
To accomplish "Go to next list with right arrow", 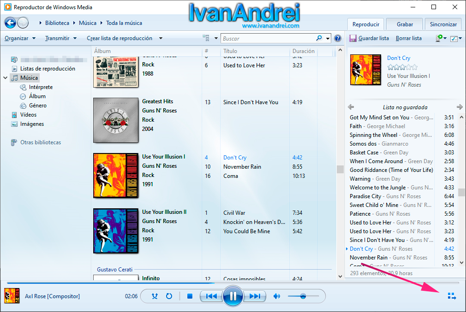I will tap(460, 107).
